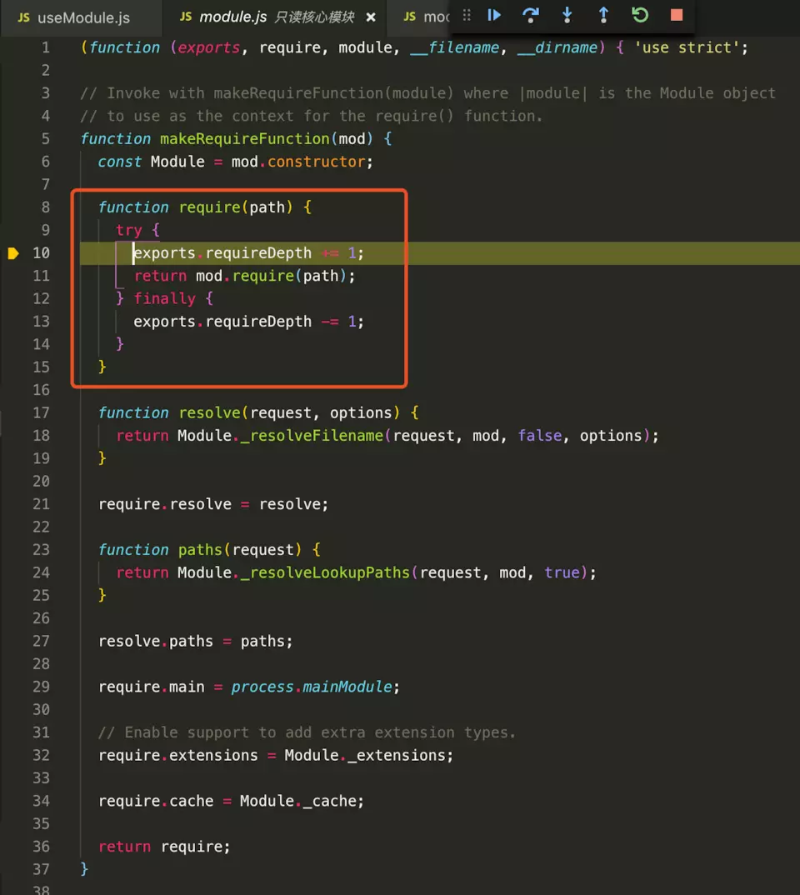Click the Step Over debug icon

pyautogui.click(x=530, y=15)
